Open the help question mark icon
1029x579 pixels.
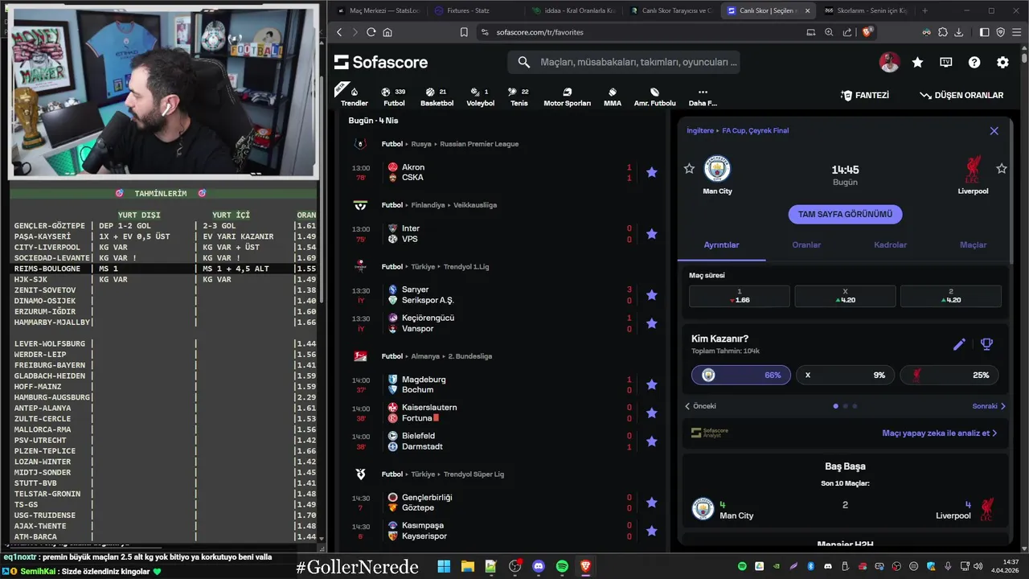[974, 62]
